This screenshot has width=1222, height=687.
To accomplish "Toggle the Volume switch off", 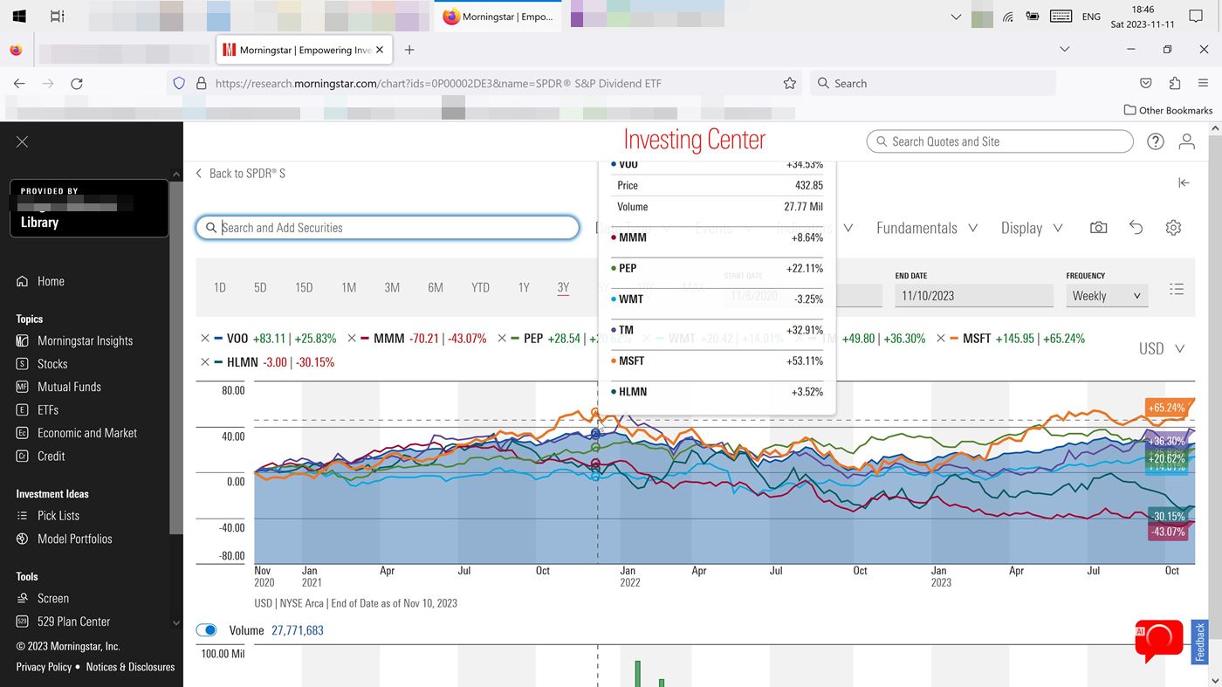I will click(x=206, y=630).
